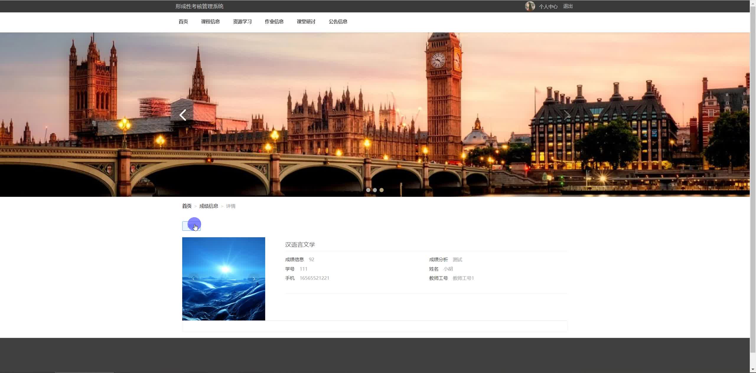This screenshot has width=756, height=373.
Task: Show previous image in course thumbnail
Action: click(193, 279)
